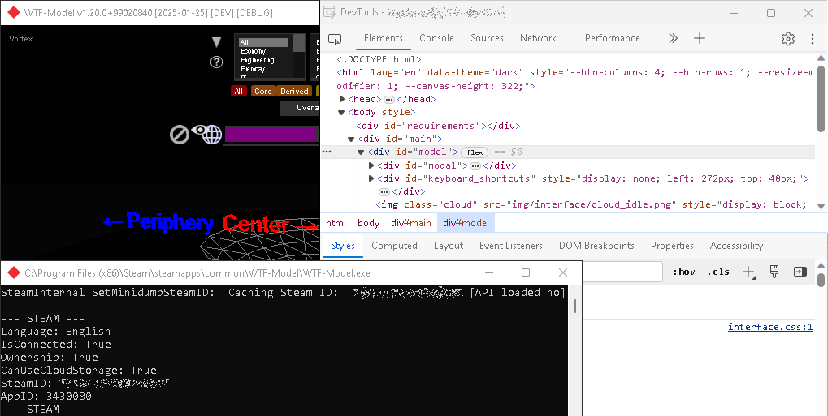
Task: Show more DevTools tabs with double chevron
Action: (674, 38)
